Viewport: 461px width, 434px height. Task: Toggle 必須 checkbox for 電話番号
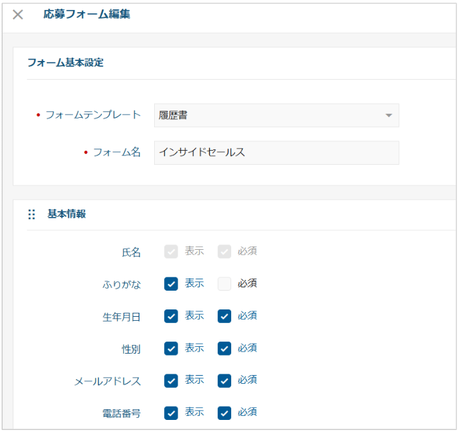(224, 413)
